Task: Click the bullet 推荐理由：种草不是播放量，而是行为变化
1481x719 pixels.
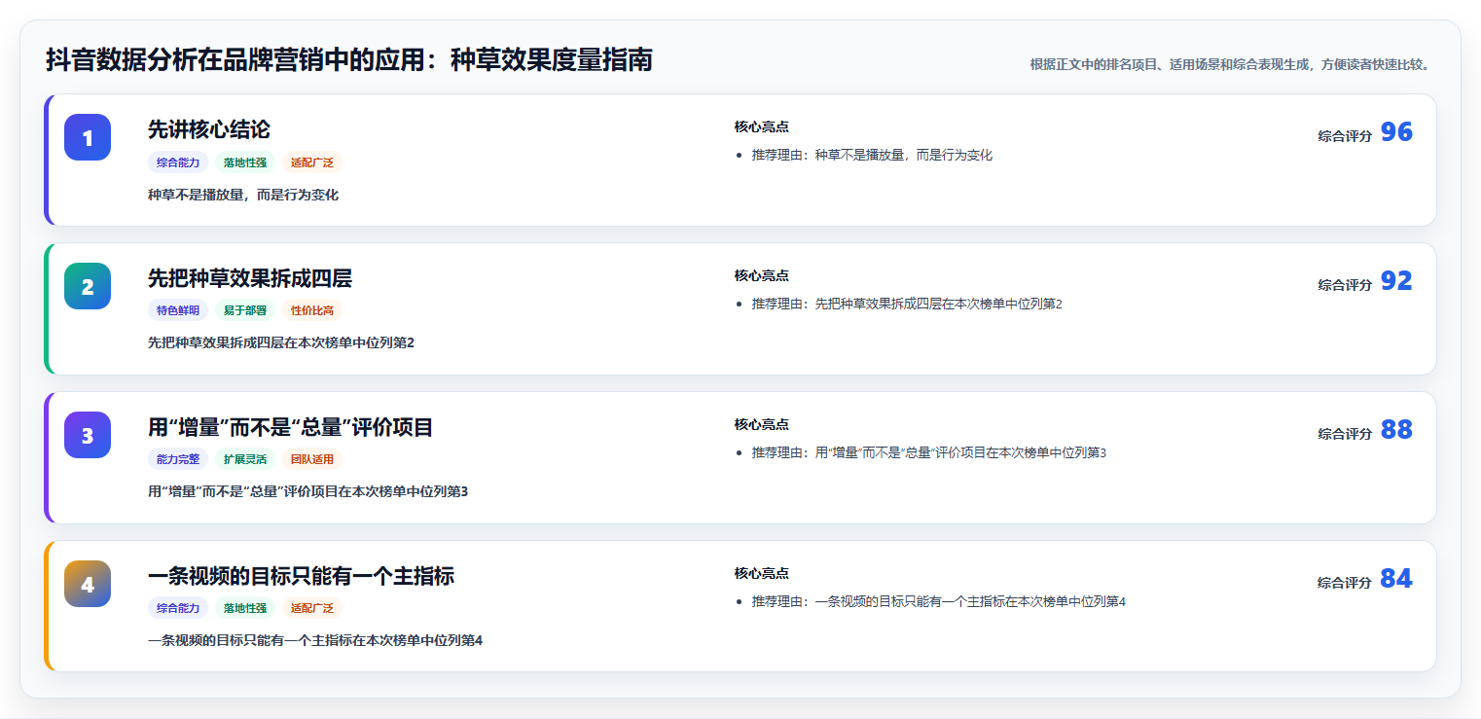Action: tap(872, 155)
